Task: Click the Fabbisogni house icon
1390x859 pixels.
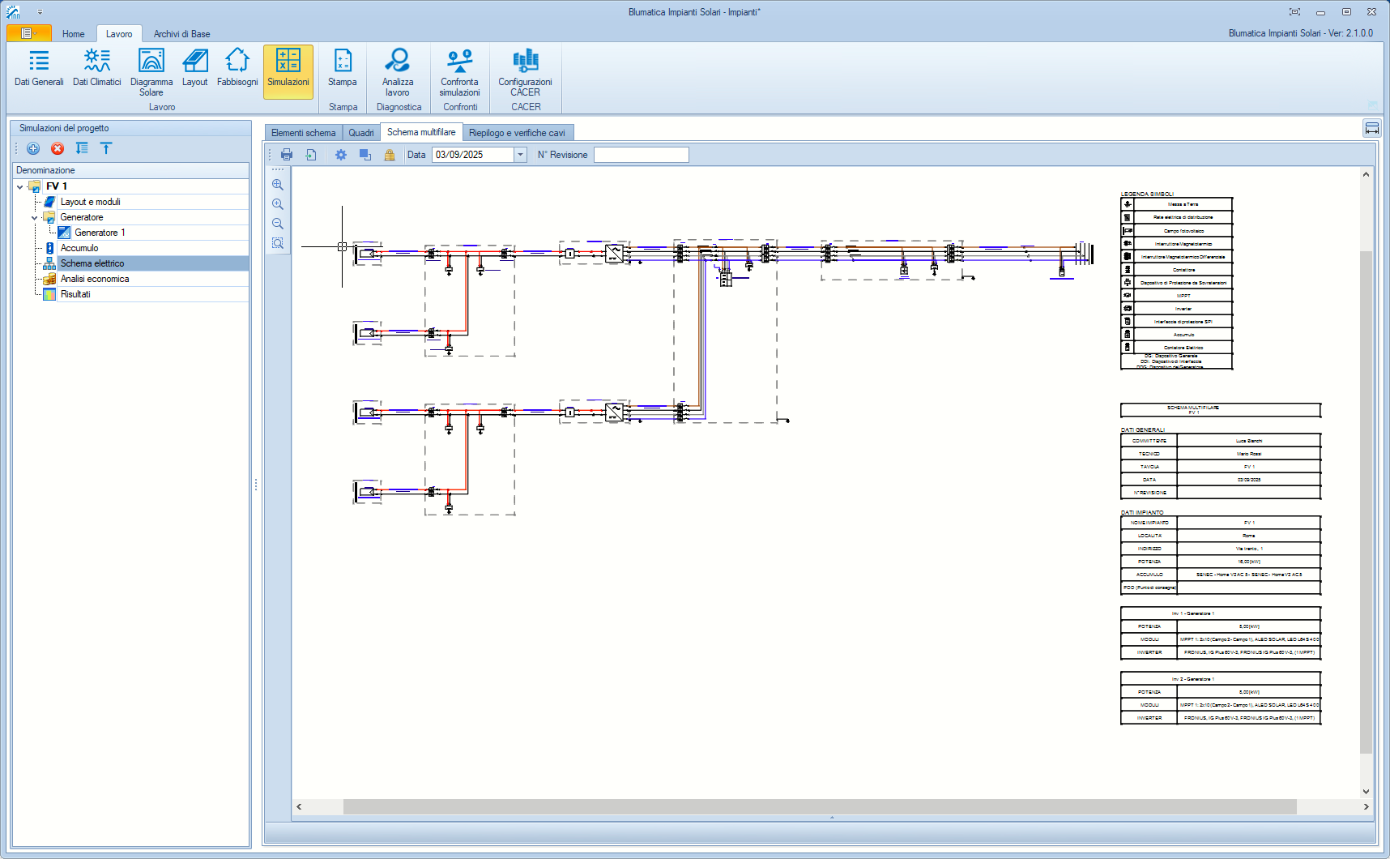Action: coord(237,61)
